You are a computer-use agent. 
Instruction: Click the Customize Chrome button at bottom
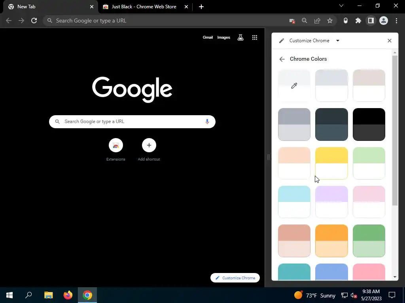(235, 278)
